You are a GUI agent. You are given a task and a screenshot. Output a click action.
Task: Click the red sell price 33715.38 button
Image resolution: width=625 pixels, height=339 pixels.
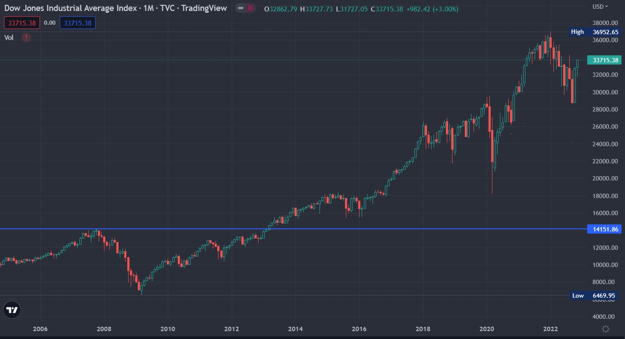(x=22, y=23)
